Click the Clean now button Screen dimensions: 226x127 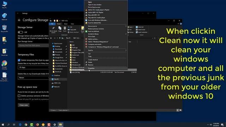point(24,105)
